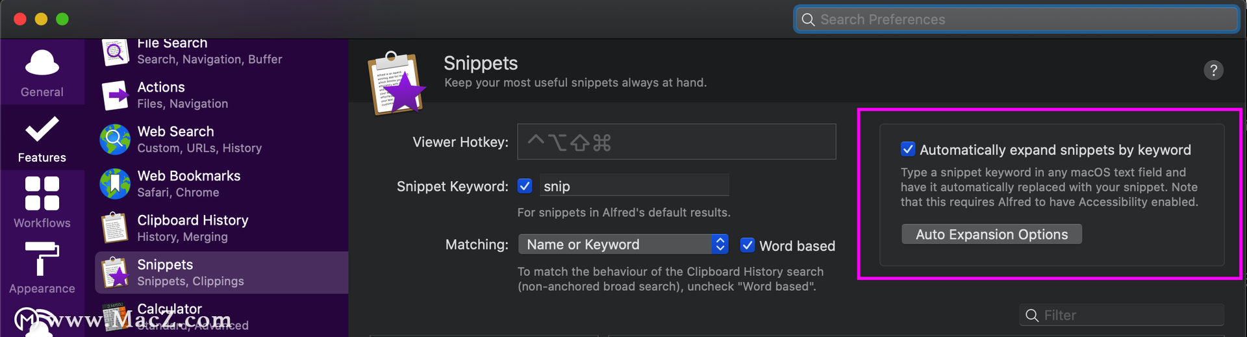Click the General cloud hat icon
1247x337 pixels.
click(42, 64)
